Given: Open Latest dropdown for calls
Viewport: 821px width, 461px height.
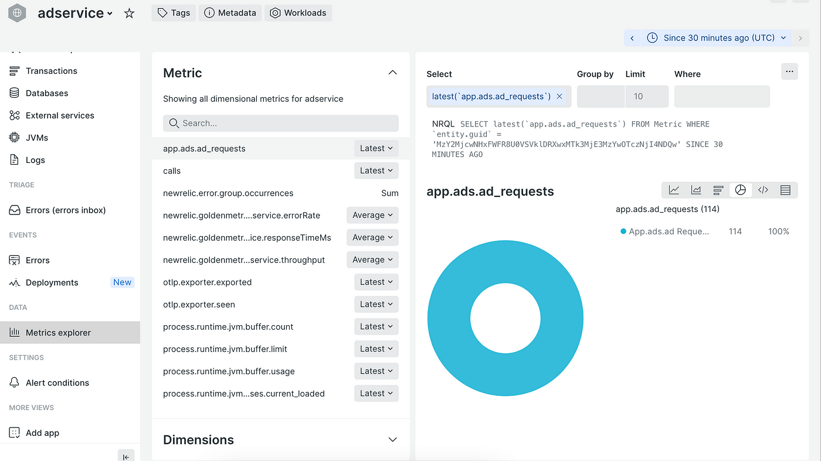Looking at the screenshot, I should 376,170.
